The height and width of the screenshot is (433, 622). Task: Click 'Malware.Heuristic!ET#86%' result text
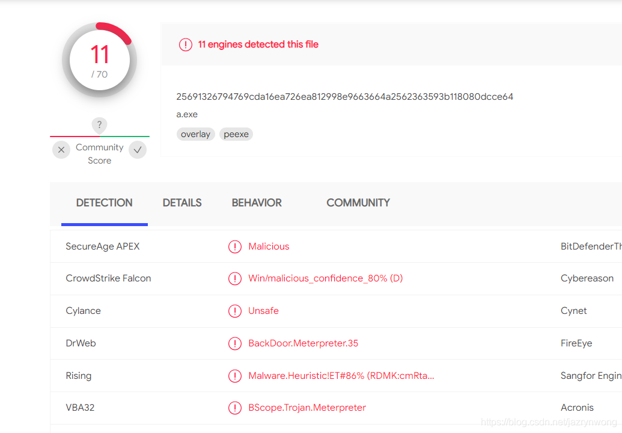pos(341,376)
